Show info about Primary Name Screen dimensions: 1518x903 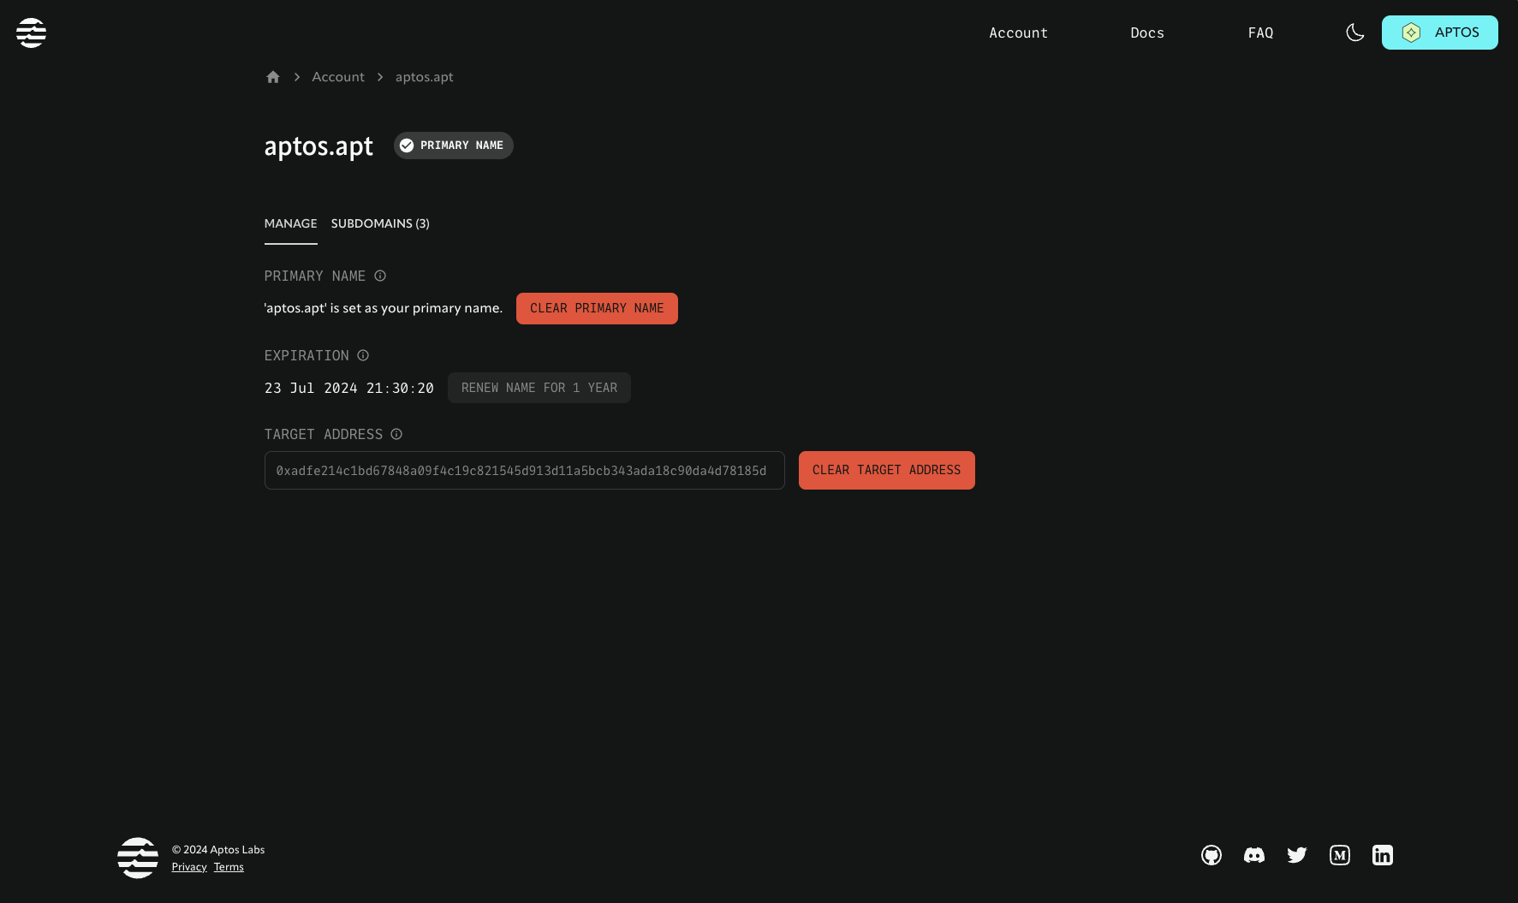380,276
